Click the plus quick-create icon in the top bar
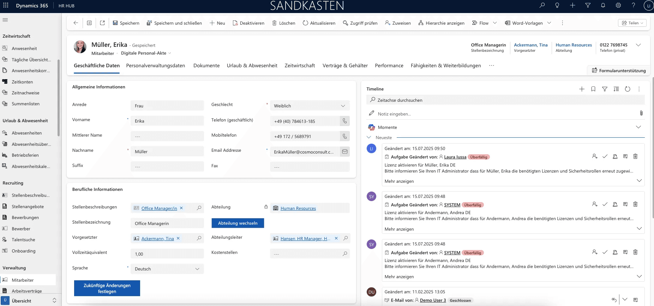Image resolution: width=654 pixels, height=306 pixels. pyautogui.click(x=572, y=5)
